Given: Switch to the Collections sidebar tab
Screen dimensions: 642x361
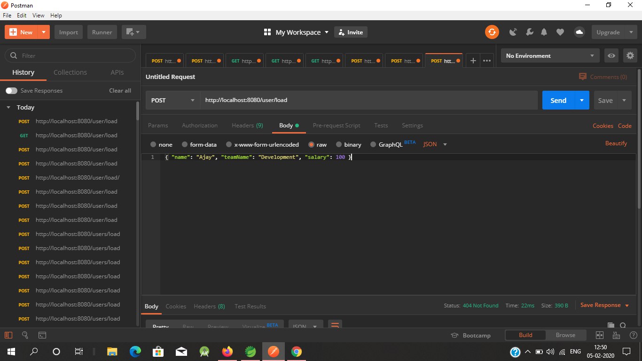Looking at the screenshot, I should click(70, 72).
